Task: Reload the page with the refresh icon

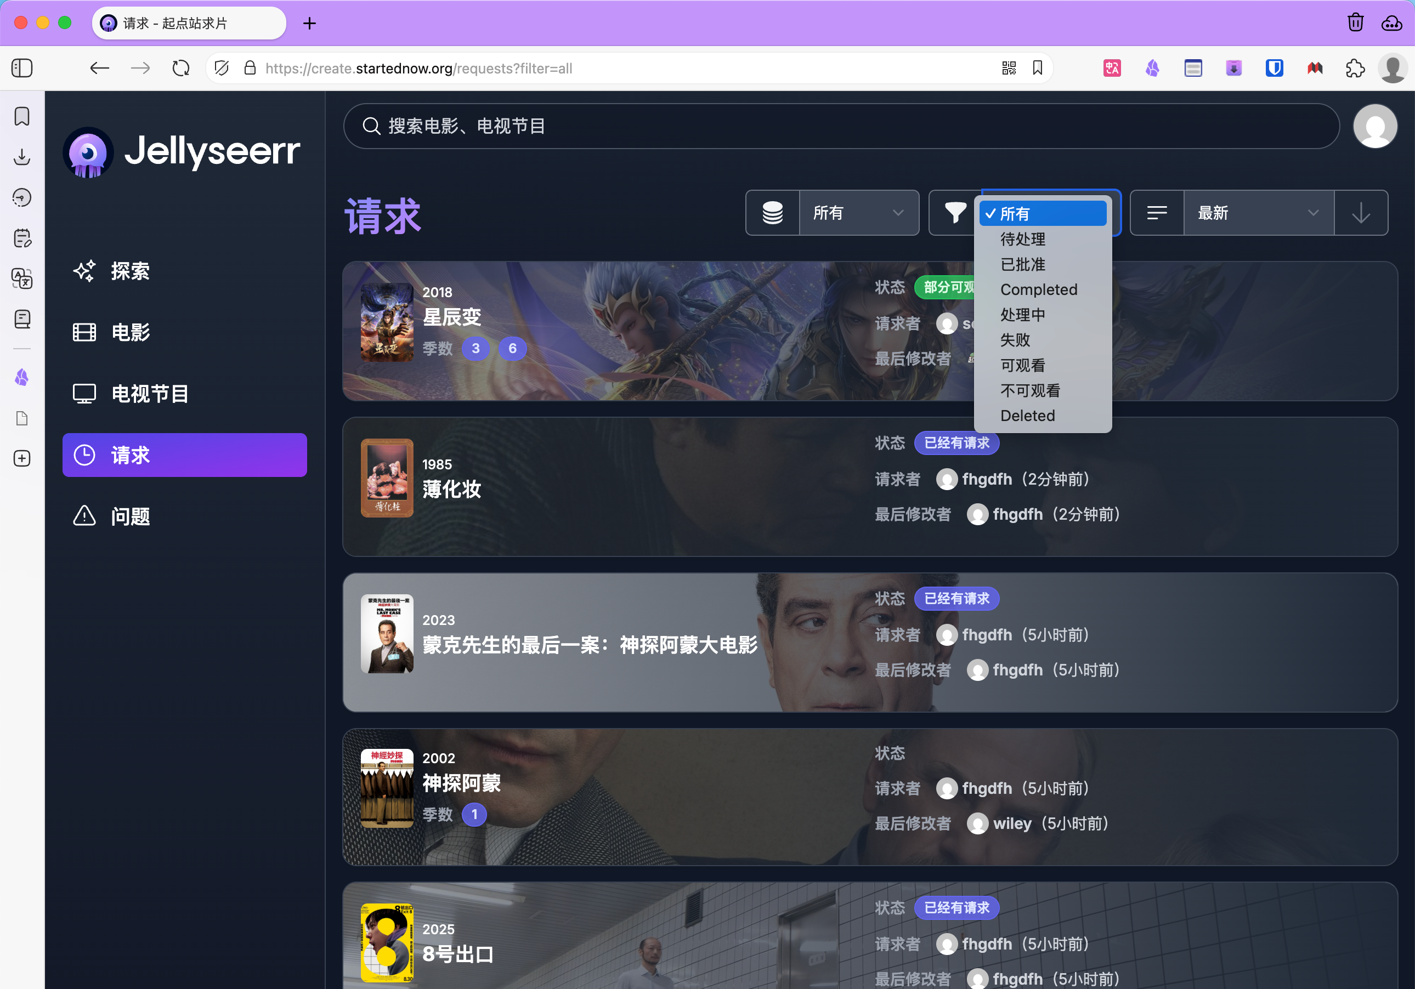Action: tap(181, 68)
